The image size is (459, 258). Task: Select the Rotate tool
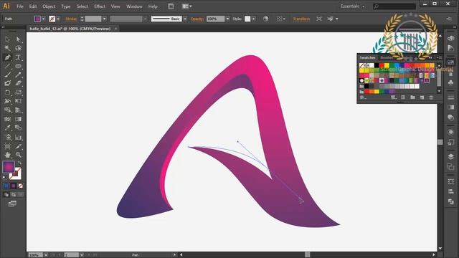pyautogui.click(x=8, y=92)
